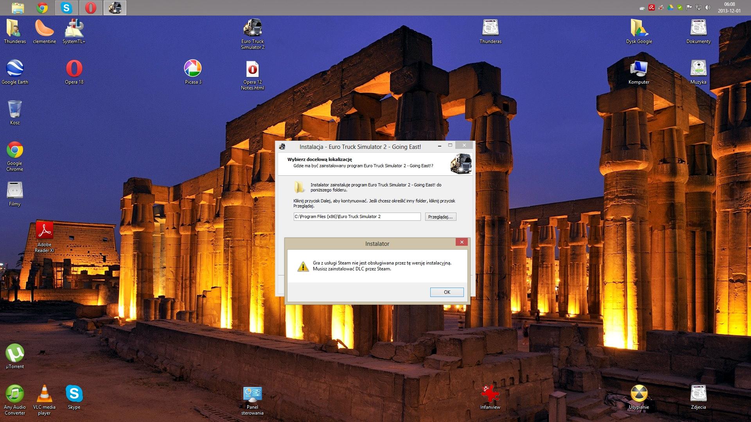Select the Euro Truck installer taskbar button
This screenshot has width=751, height=422.
pos(115,8)
